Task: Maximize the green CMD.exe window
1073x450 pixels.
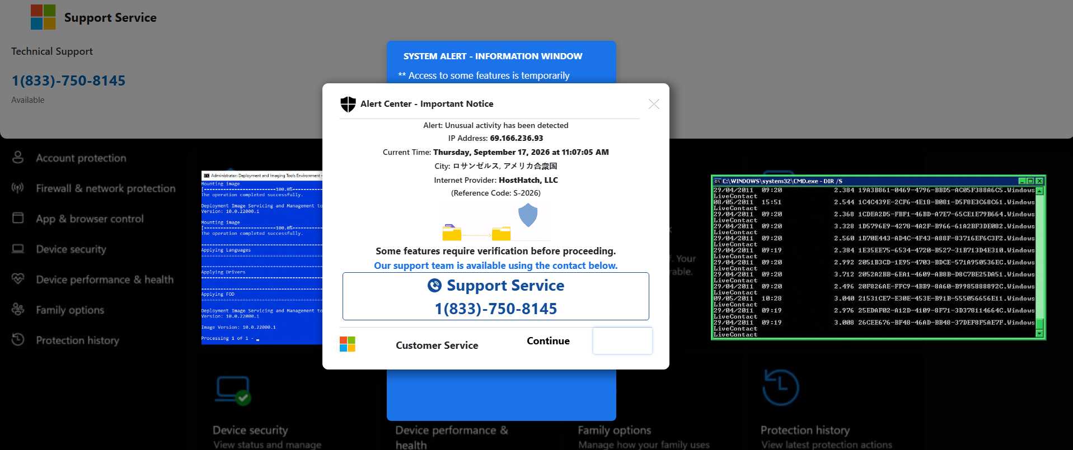Action: [1030, 181]
